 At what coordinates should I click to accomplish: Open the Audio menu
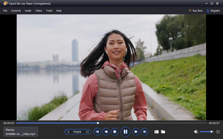click(28, 10)
